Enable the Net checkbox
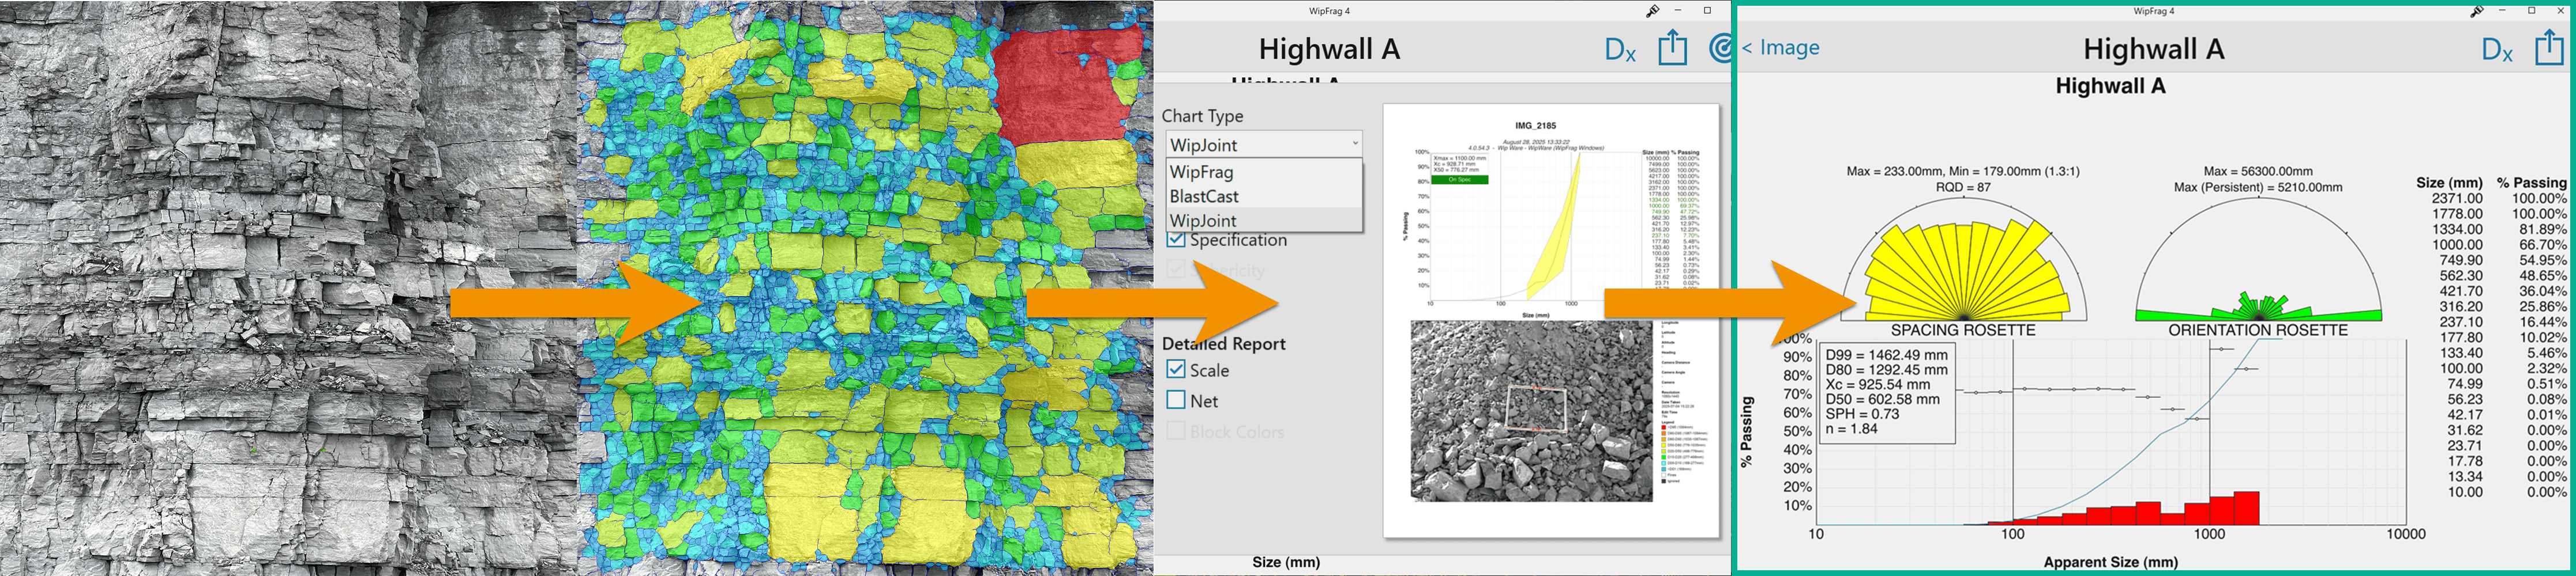2576x576 pixels. tap(1176, 400)
